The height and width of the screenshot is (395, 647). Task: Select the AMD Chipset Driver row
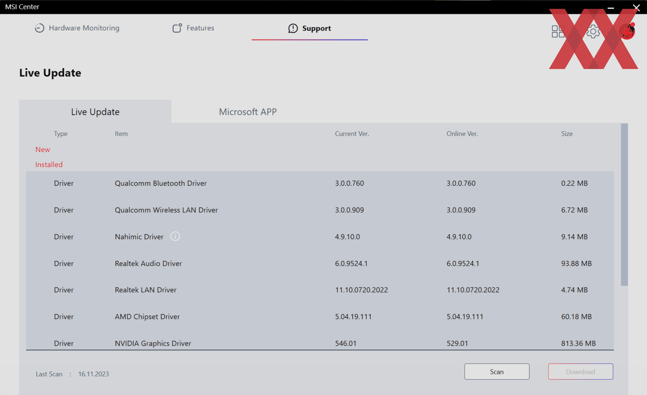pyautogui.click(x=320, y=317)
